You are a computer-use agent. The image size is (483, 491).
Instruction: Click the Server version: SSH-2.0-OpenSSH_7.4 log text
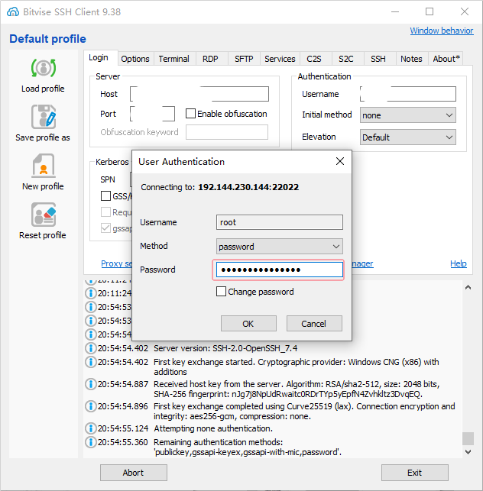(x=225, y=348)
